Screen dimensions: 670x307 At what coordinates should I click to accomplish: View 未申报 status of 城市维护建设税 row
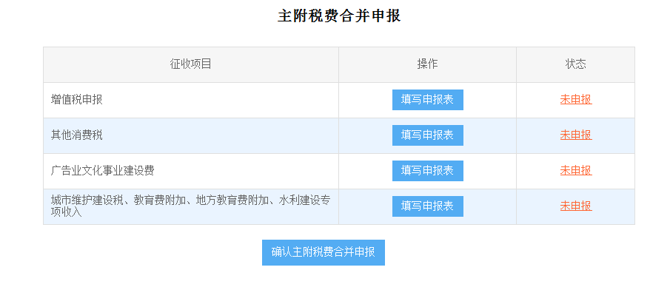click(x=576, y=206)
